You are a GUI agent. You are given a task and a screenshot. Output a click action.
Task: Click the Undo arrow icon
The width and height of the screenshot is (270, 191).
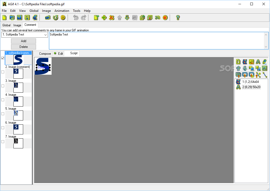(76, 18)
